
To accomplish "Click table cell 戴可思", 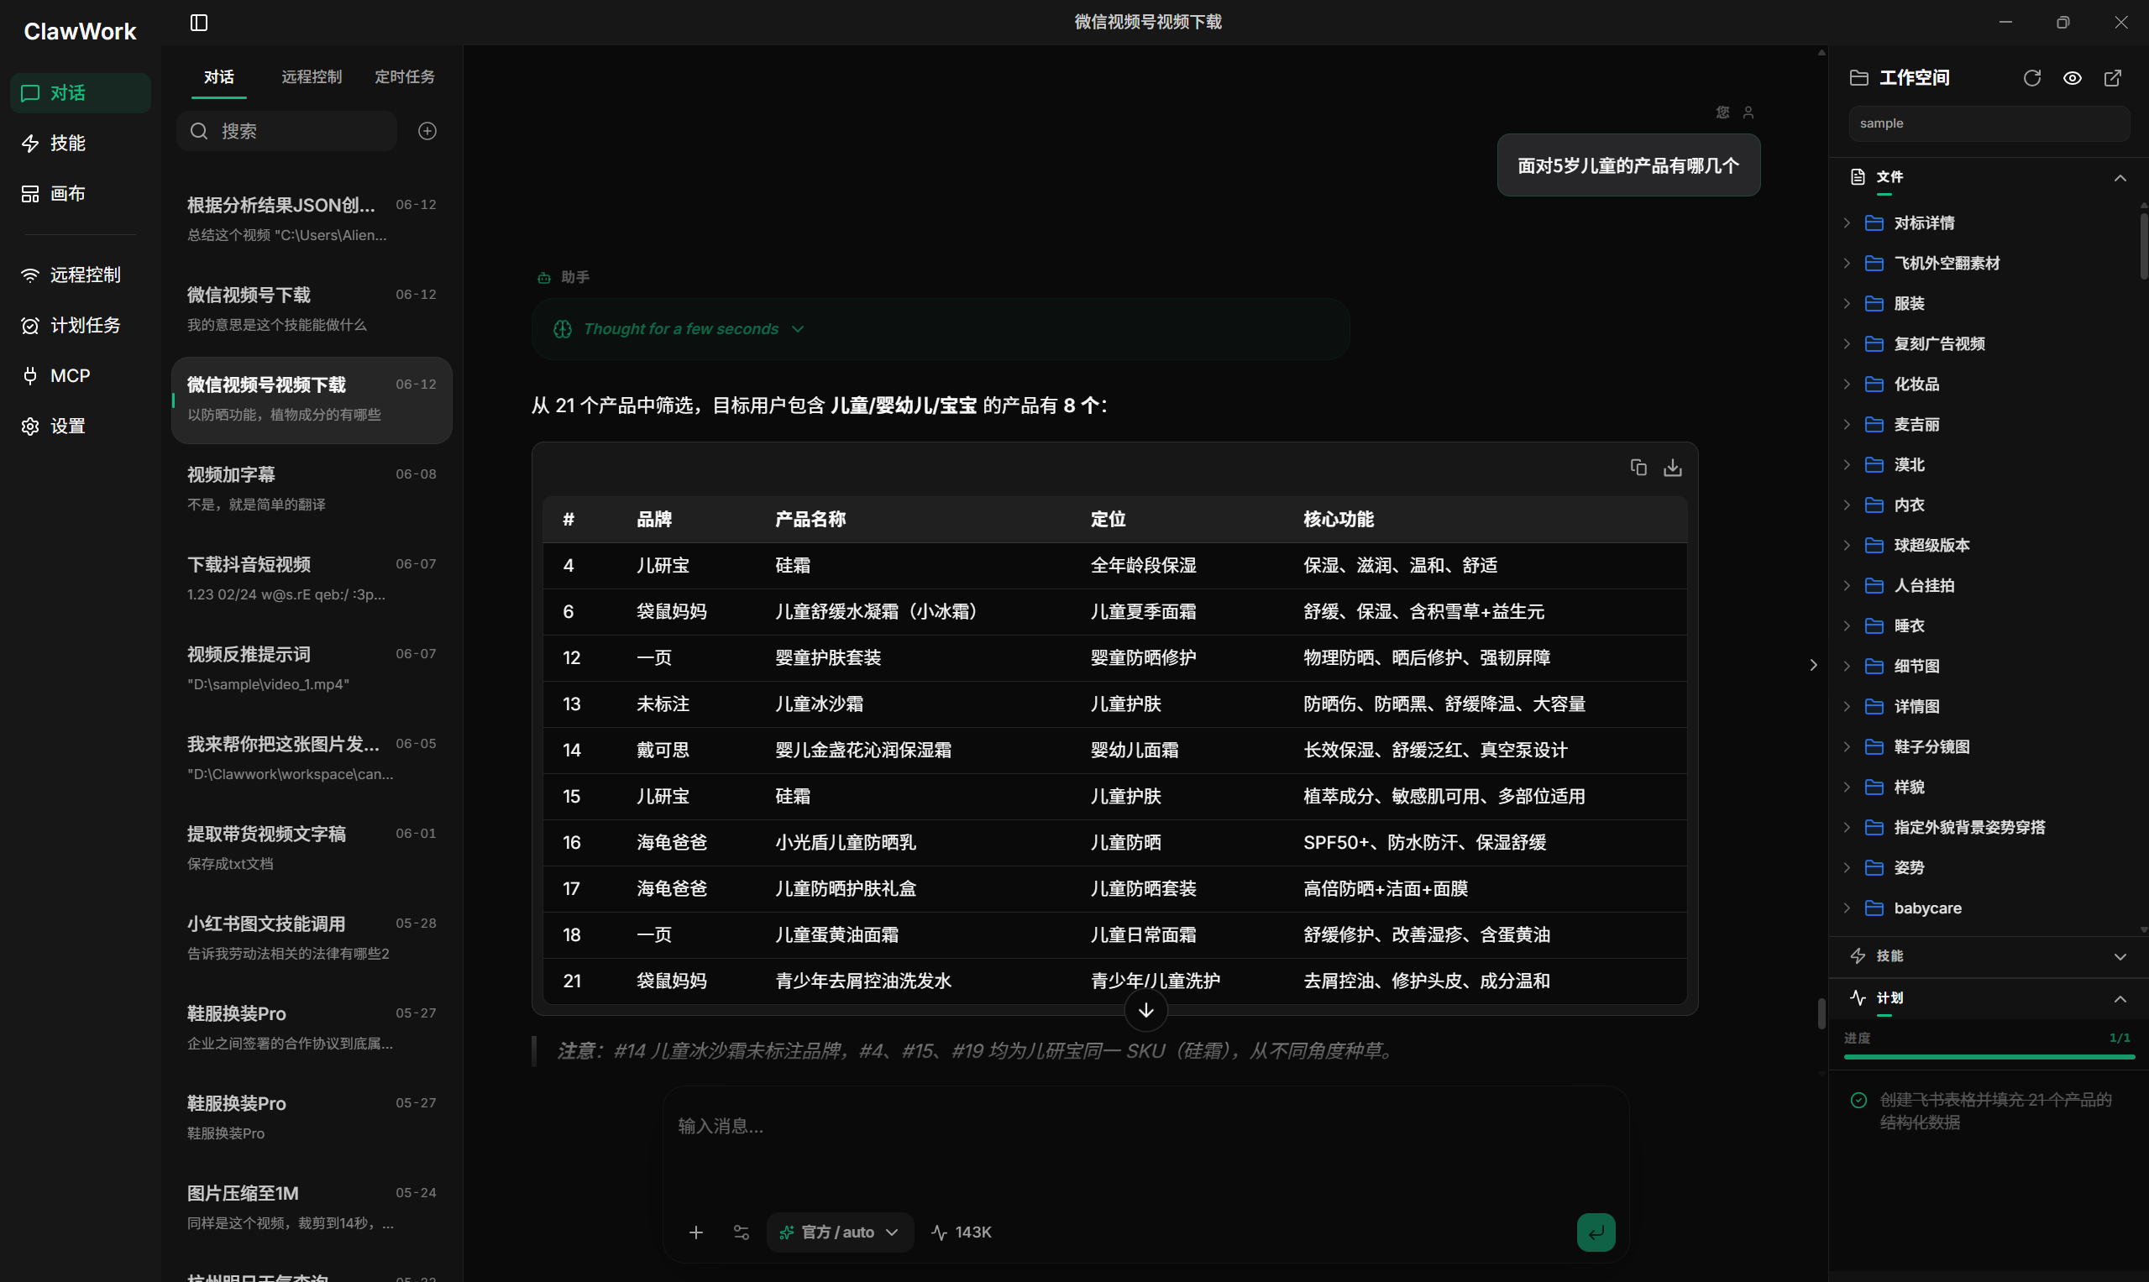I will point(663,750).
